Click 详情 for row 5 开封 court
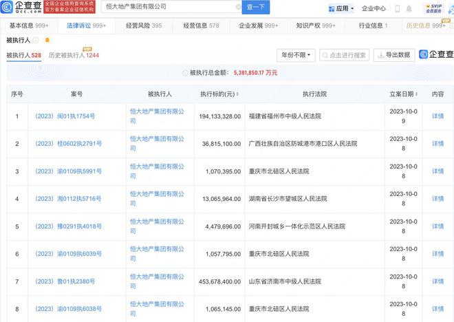The width and height of the screenshot is (454, 322). 437,226
